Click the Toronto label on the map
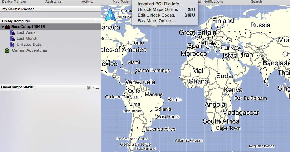 (x=135, y=43)
